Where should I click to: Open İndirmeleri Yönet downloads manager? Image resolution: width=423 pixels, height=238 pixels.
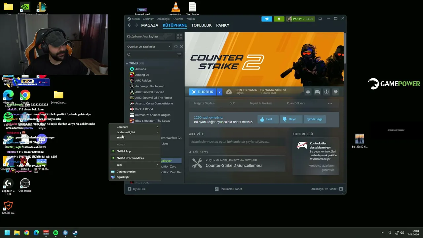[228, 189]
